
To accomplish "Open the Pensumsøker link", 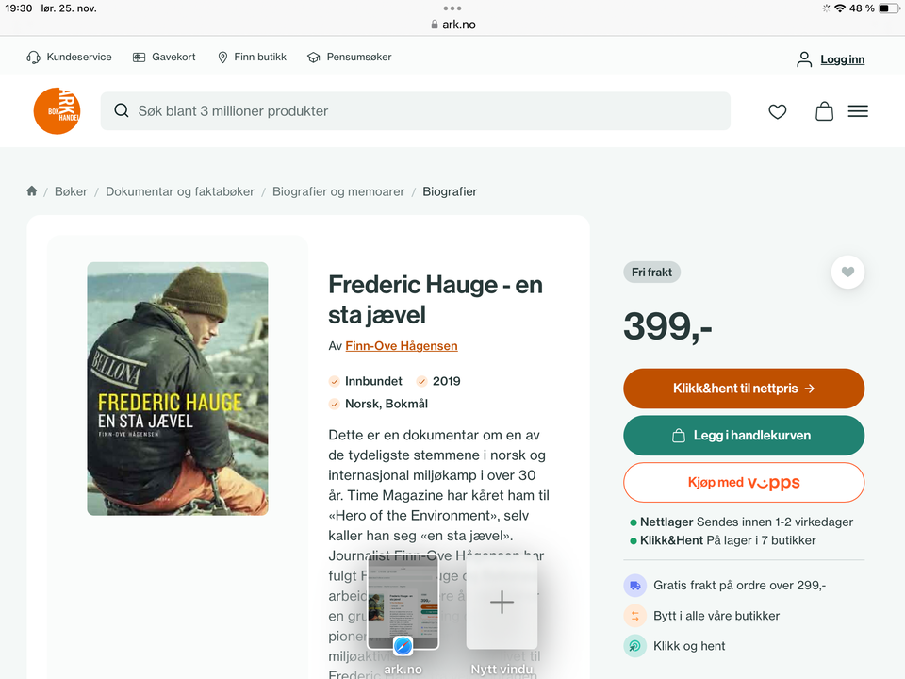I will point(359,58).
